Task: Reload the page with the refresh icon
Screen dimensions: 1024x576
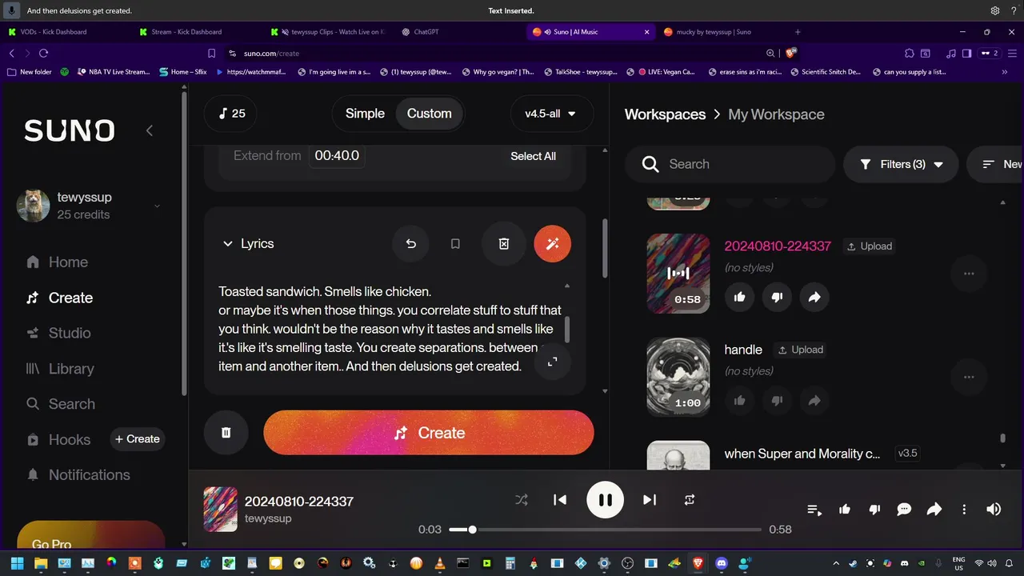Action: [x=44, y=53]
